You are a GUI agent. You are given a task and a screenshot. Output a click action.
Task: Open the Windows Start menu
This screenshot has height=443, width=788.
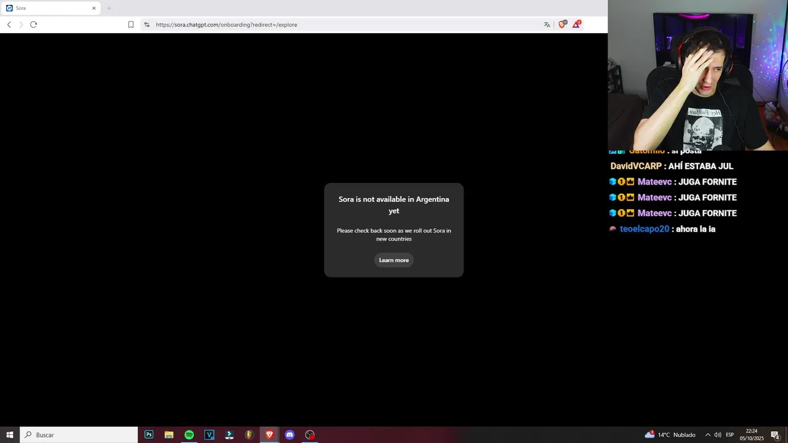tap(10, 435)
